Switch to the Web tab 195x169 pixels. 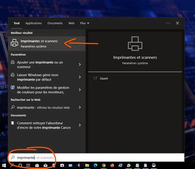coord(71,23)
